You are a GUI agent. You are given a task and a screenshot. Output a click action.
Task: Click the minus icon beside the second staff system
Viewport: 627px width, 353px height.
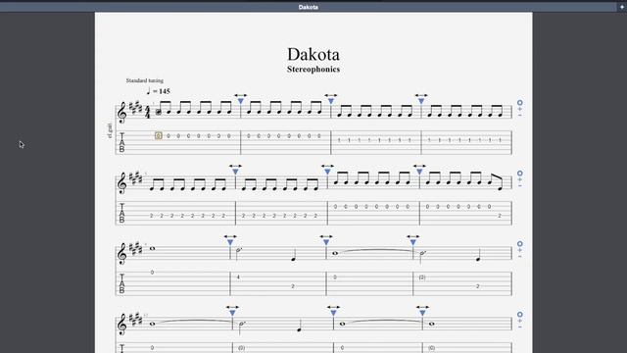click(520, 185)
